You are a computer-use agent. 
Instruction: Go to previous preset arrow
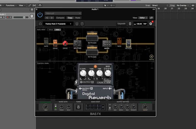point(47,18)
